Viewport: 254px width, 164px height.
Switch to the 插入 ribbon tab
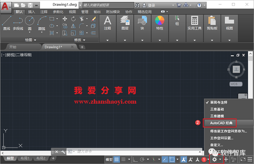(x=31, y=12)
